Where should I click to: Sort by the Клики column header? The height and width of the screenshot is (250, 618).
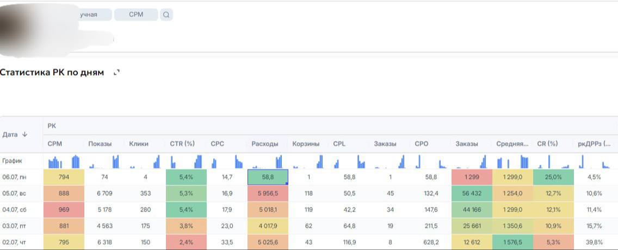[x=139, y=144]
